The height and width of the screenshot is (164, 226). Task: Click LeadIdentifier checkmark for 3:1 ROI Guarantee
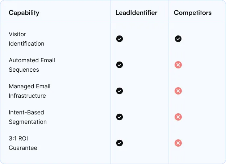pyautogui.click(x=120, y=143)
